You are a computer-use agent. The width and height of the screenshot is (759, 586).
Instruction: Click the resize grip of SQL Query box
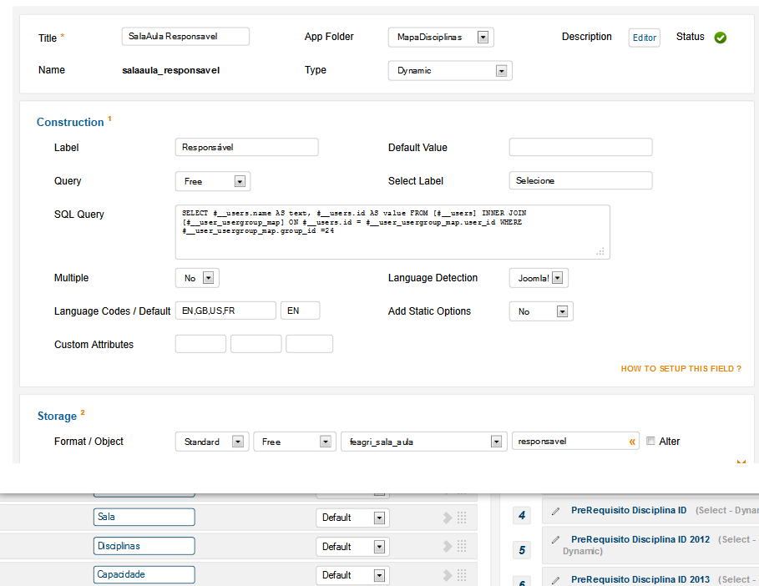pos(600,250)
